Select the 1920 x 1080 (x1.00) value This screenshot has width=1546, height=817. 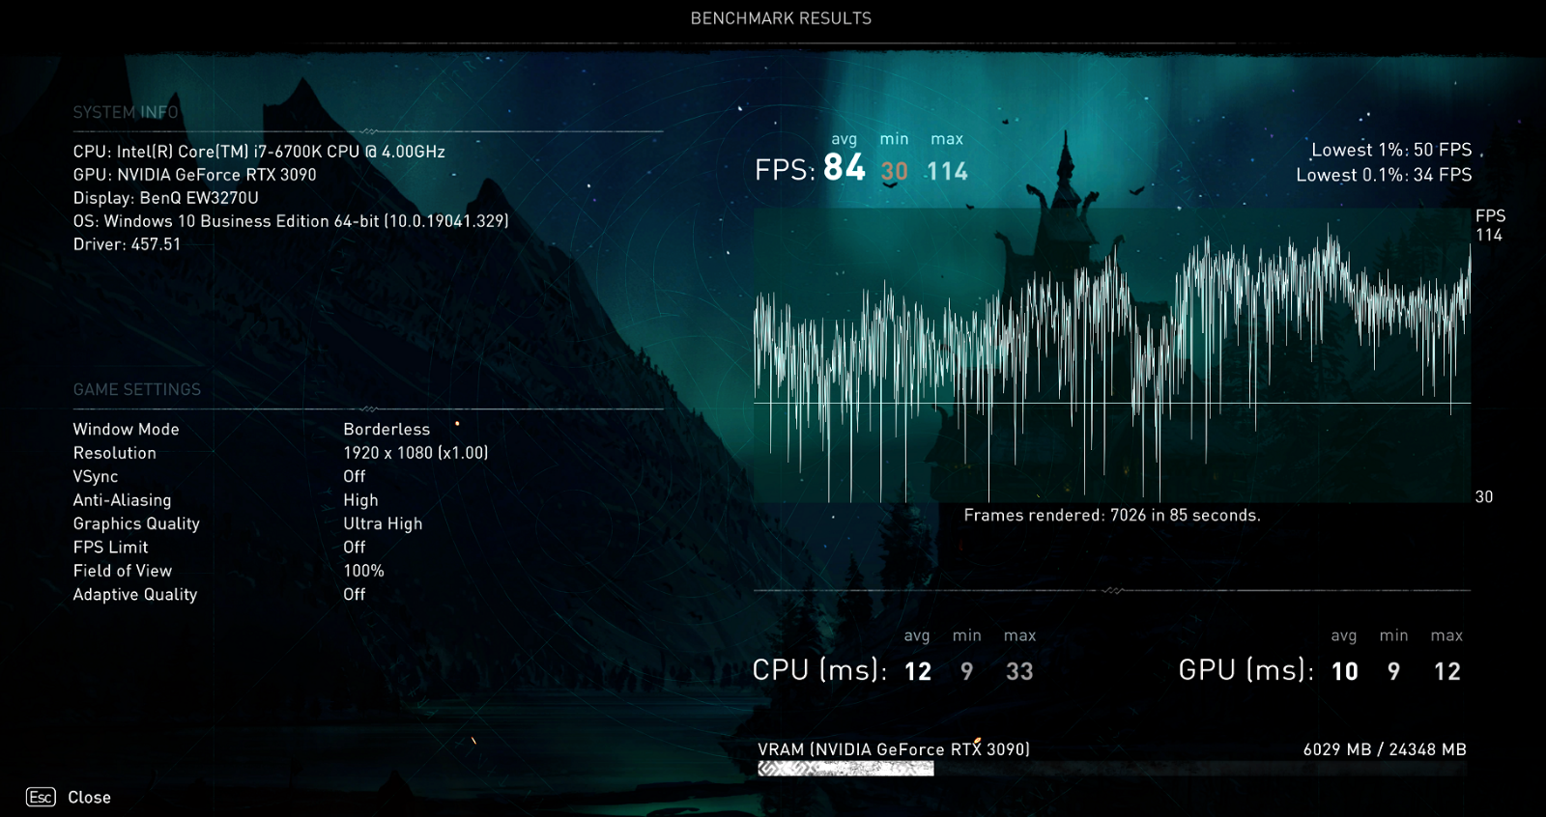tap(415, 453)
